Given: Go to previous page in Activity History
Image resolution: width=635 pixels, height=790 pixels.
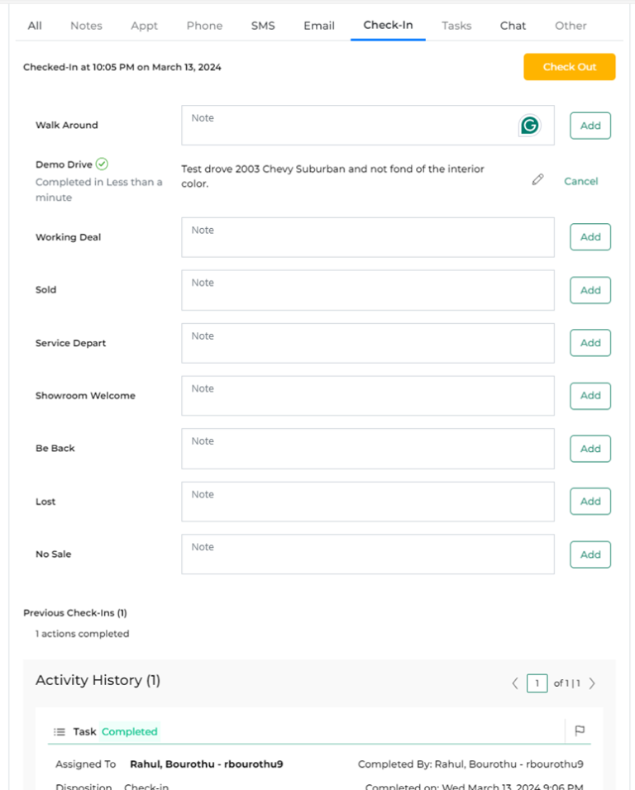Looking at the screenshot, I should point(514,683).
